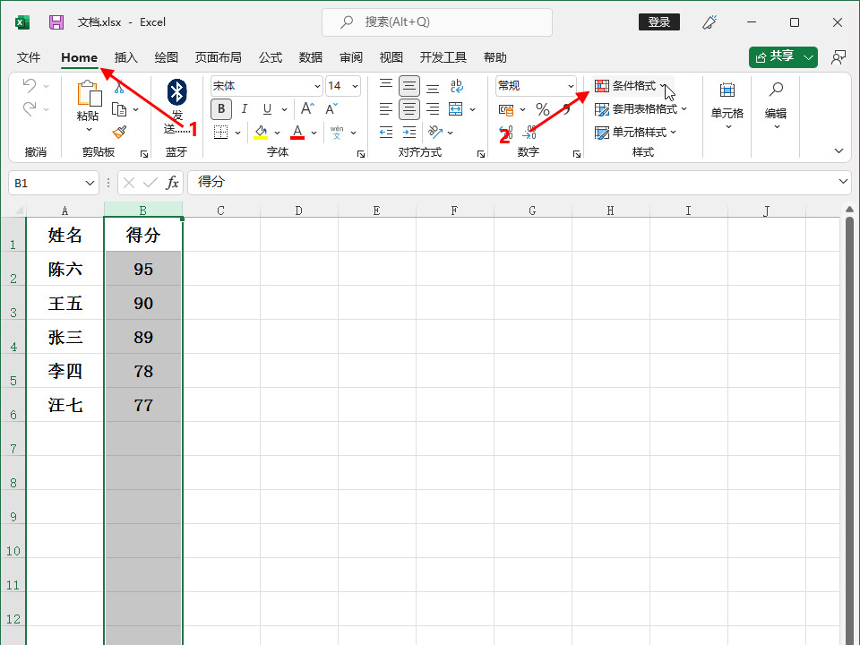Apply percent style with % icon
This screenshot has height=645, width=860.
click(543, 109)
